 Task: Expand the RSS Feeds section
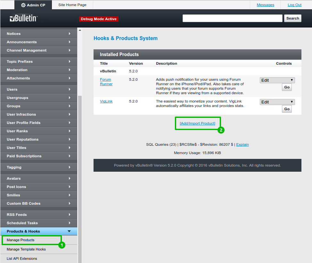tap(39, 215)
